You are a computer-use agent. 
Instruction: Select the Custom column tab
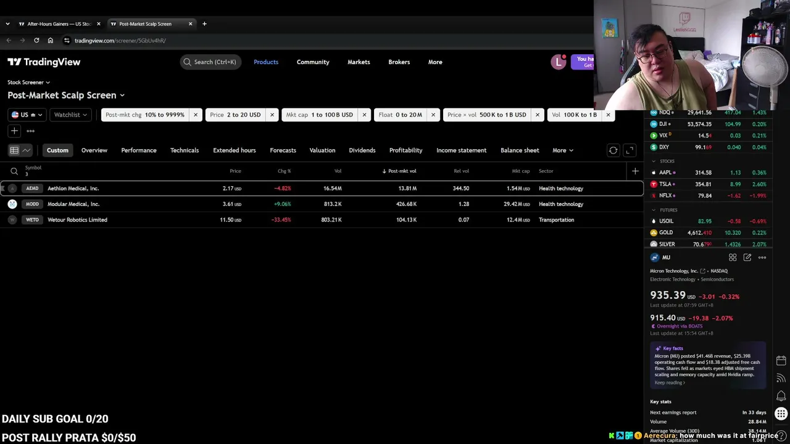click(x=57, y=150)
